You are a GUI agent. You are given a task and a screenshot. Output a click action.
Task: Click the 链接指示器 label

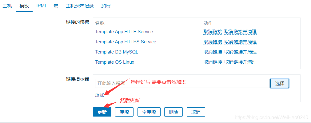click(78, 79)
